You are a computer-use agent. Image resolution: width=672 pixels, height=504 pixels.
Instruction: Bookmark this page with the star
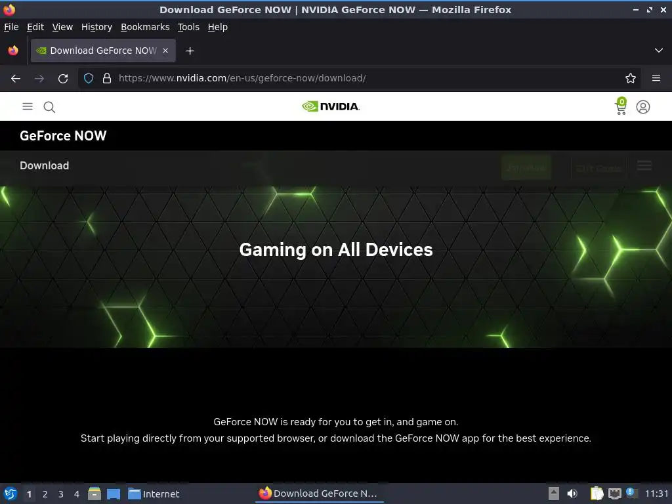click(631, 79)
